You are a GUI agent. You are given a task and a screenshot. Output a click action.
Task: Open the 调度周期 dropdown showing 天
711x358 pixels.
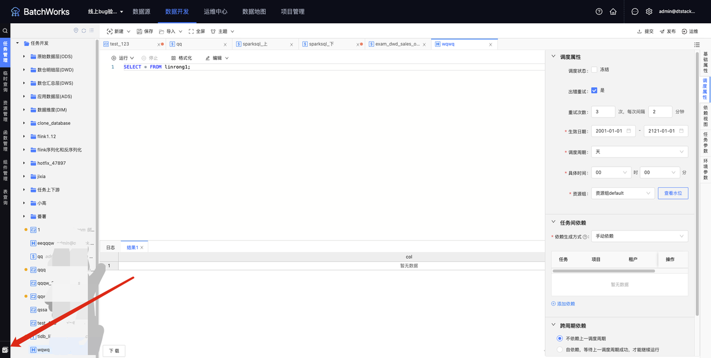tap(639, 152)
